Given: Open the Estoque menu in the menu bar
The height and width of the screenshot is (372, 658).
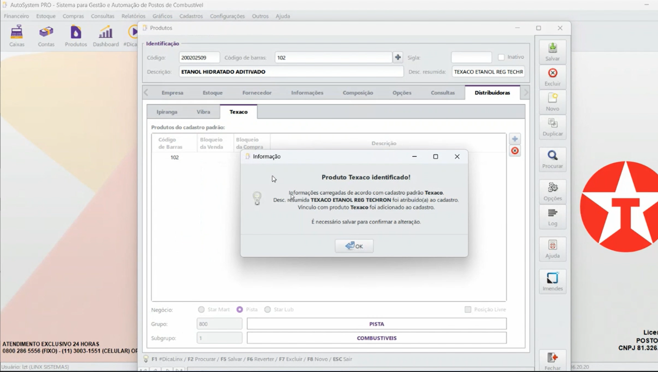Looking at the screenshot, I should click(46, 16).
